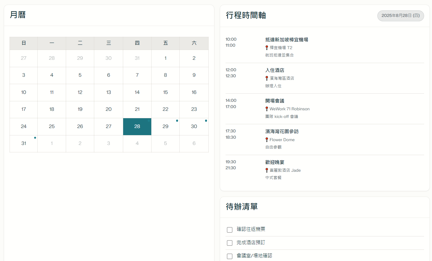Select August 19 in the calendar
The width and height of the screenshot is (432, 261).
click(80, 109)
